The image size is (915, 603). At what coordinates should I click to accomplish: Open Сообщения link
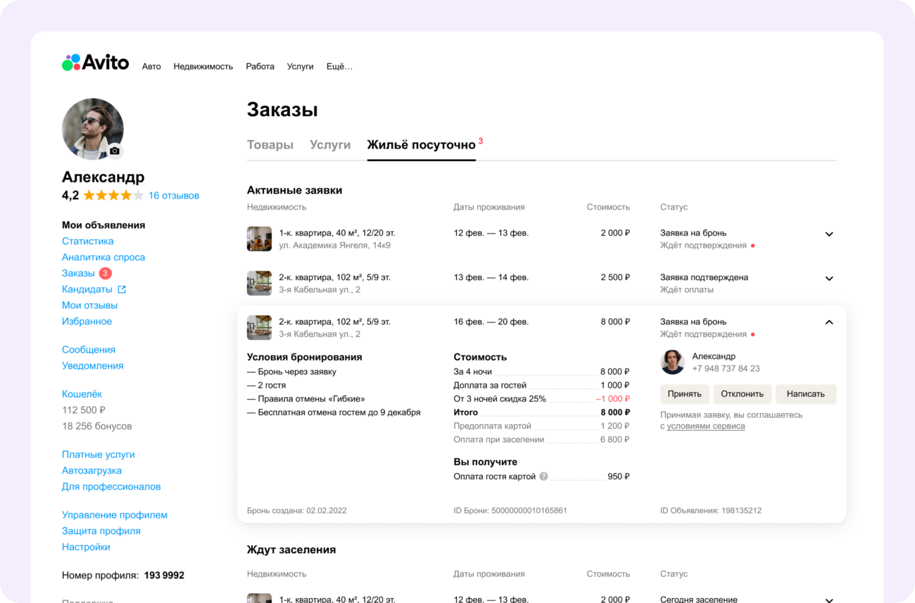89,350
